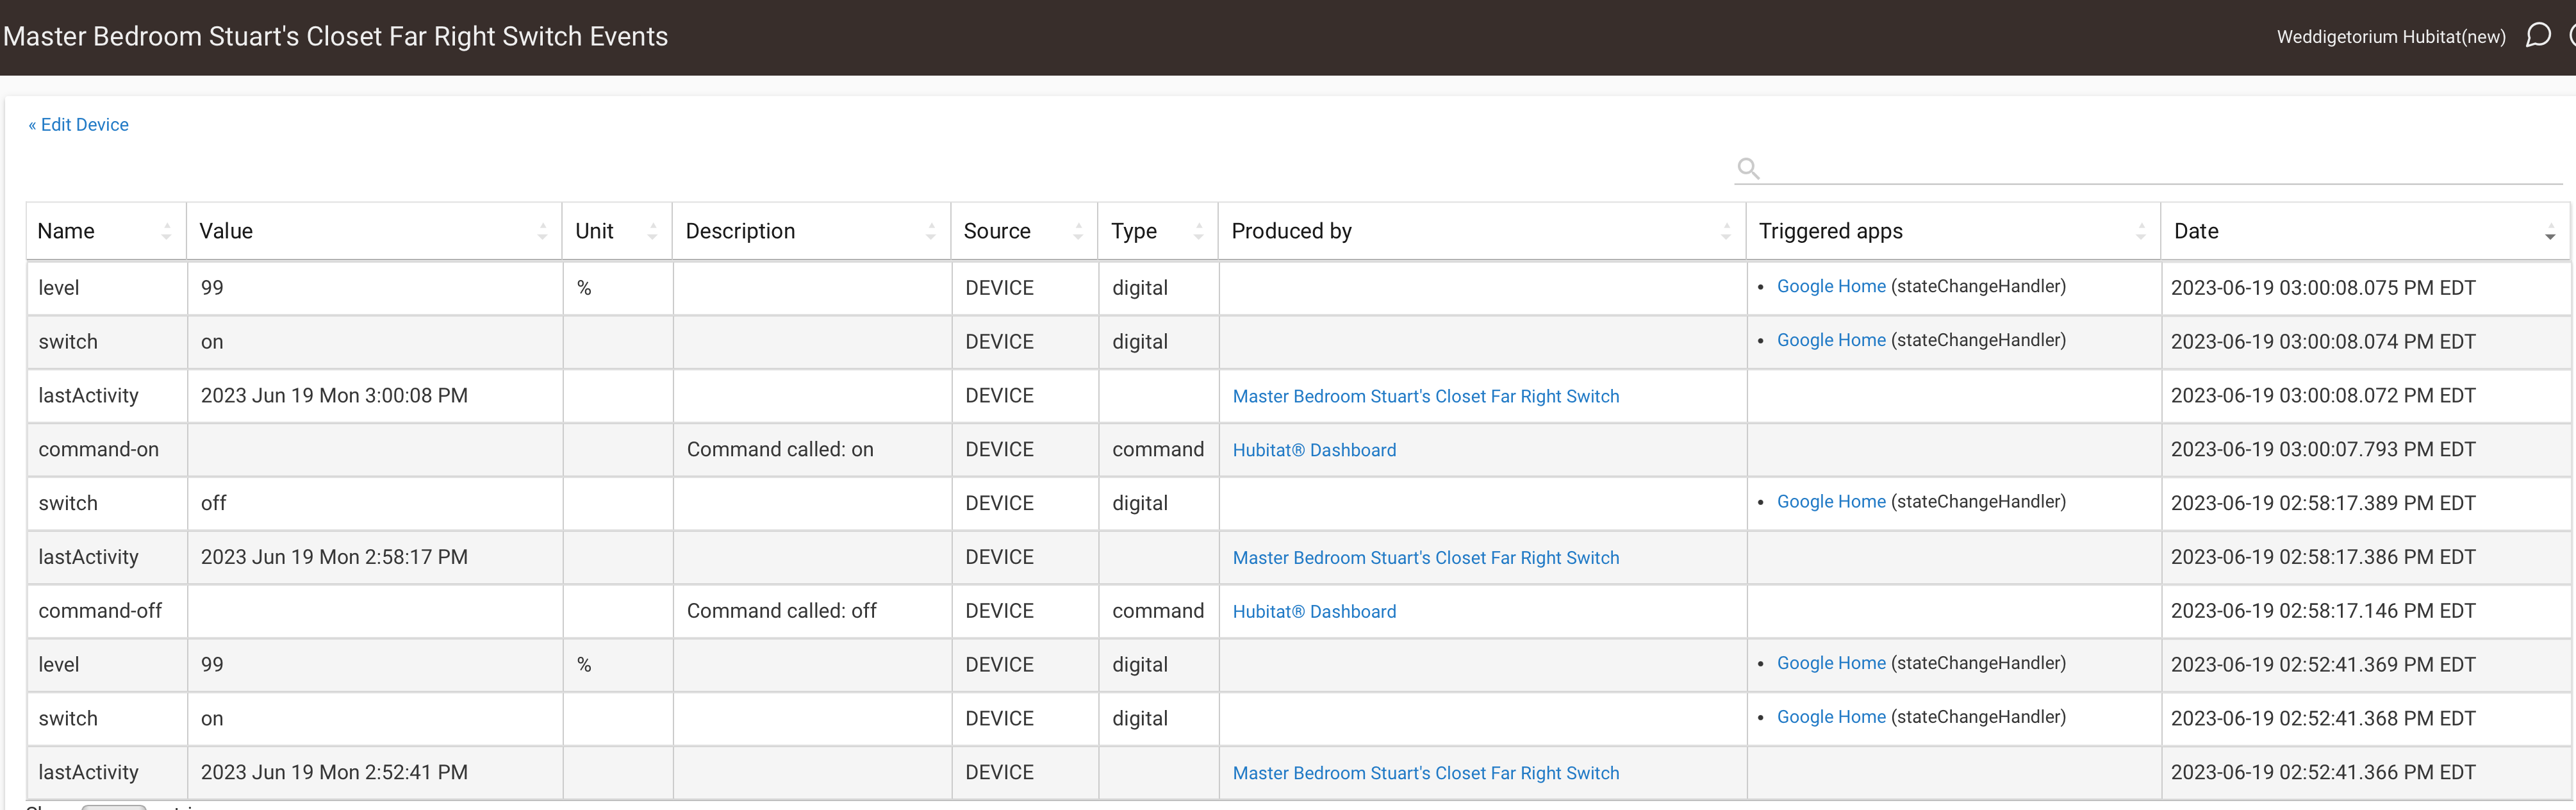
Task: Open Google Home link in switch off row
Action: point(1831,502)
